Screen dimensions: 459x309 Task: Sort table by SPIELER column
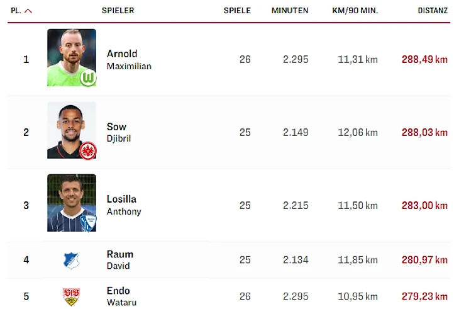coord(118,11)
